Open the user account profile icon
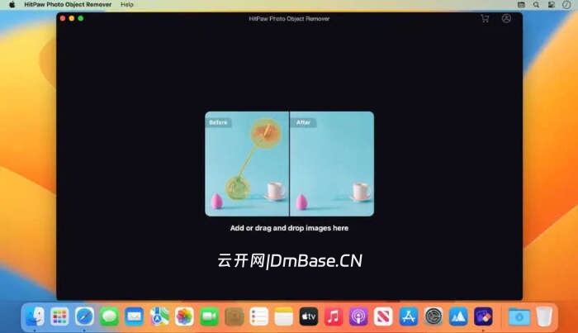 pyautogui.click(x=506, y=18)
